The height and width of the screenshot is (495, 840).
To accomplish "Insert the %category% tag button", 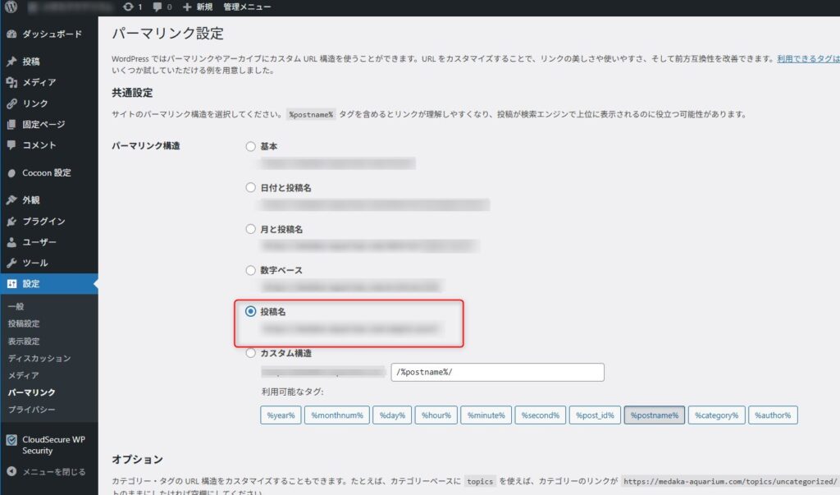I will click(x=716, y=415).
